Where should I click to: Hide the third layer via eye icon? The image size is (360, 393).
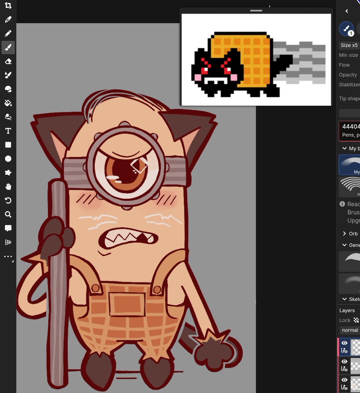[x=344, y=380]
